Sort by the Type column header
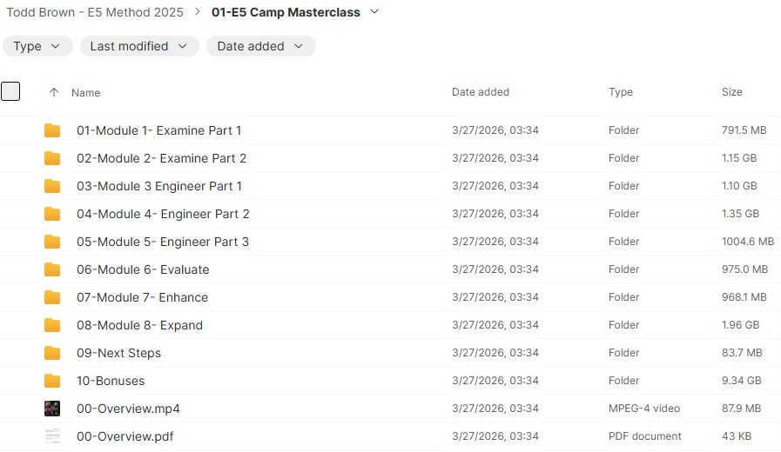 [621, 92]
